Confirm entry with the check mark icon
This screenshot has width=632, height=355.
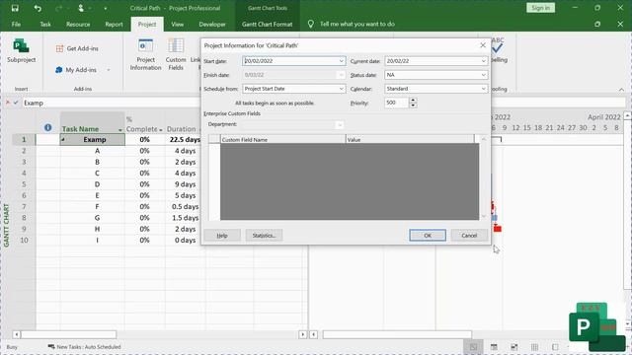pyautogui.click(x=16, y=103)
